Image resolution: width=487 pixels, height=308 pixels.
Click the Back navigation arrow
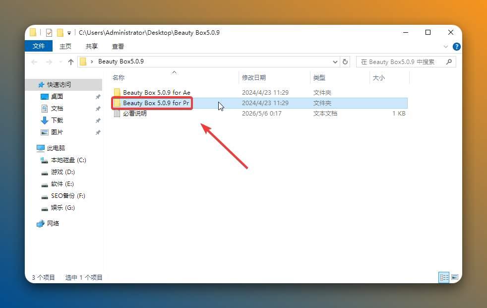34,62
